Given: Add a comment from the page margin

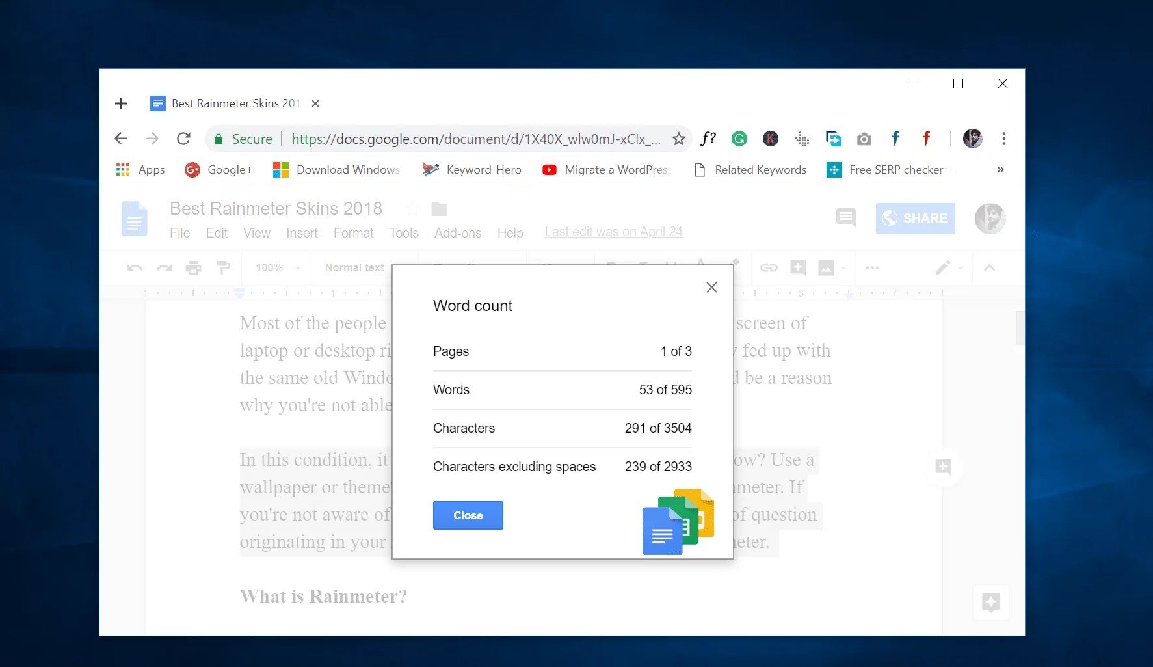Looking at the screenshot, I should (943, 467).
